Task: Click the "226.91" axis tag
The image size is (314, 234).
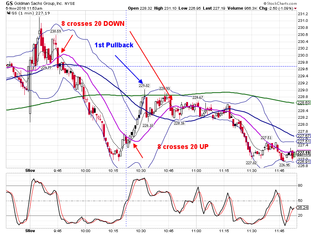Action: tap(304, 162)
